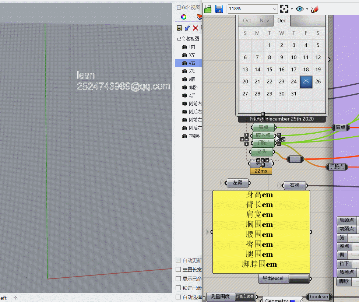
Task: Select the 侧前右 named view
Action: pyautogui.click(x=189, y=103)
